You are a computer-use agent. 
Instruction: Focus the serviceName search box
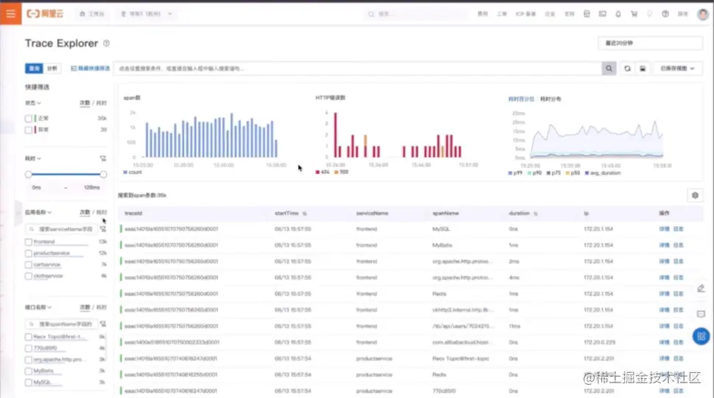coord(61,229)
